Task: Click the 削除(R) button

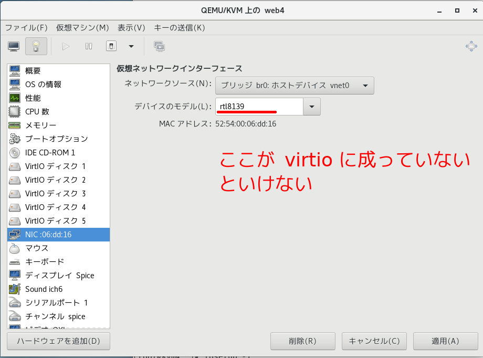Action: click(303, 341)
